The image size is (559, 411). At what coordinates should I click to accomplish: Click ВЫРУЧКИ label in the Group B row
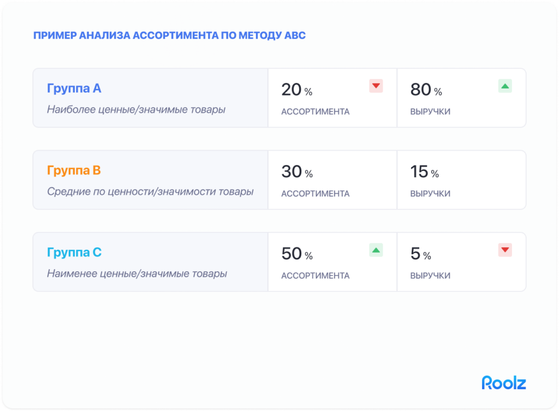coord(430,194)
